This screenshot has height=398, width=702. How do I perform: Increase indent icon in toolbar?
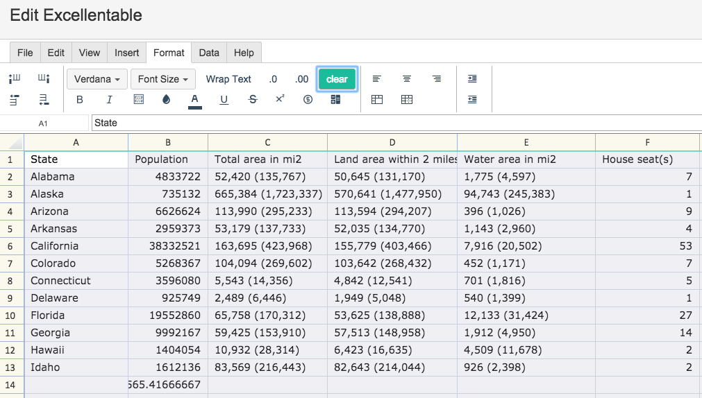(472, 79)
